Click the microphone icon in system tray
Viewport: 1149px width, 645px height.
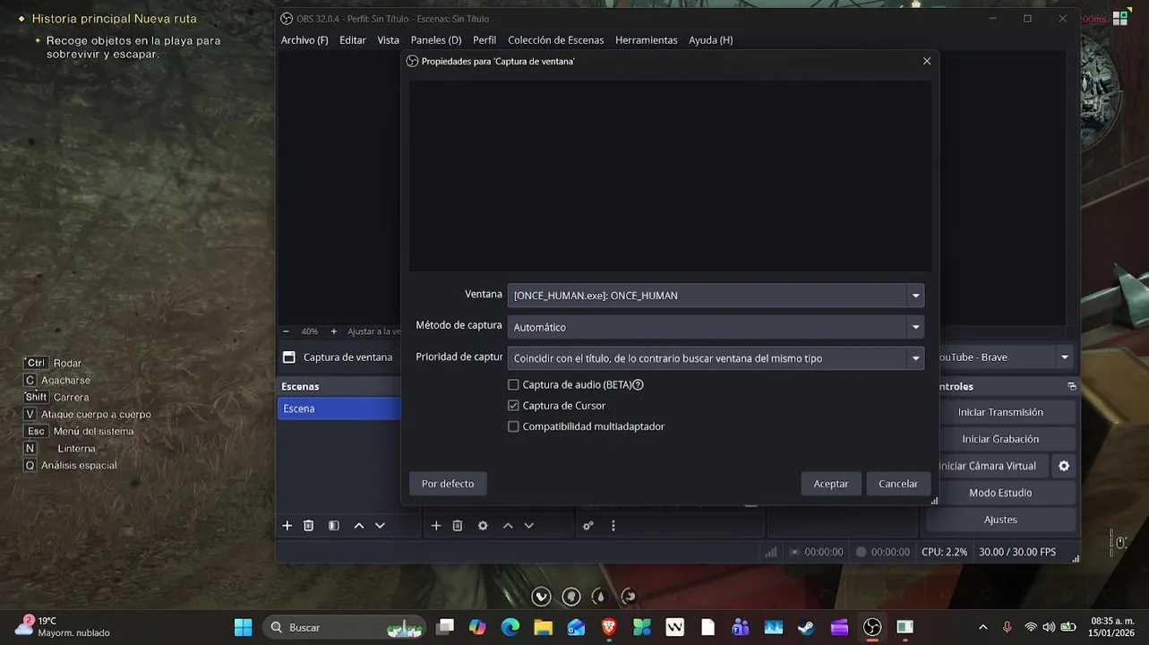pyautogui.click(x=1008, y=627)
